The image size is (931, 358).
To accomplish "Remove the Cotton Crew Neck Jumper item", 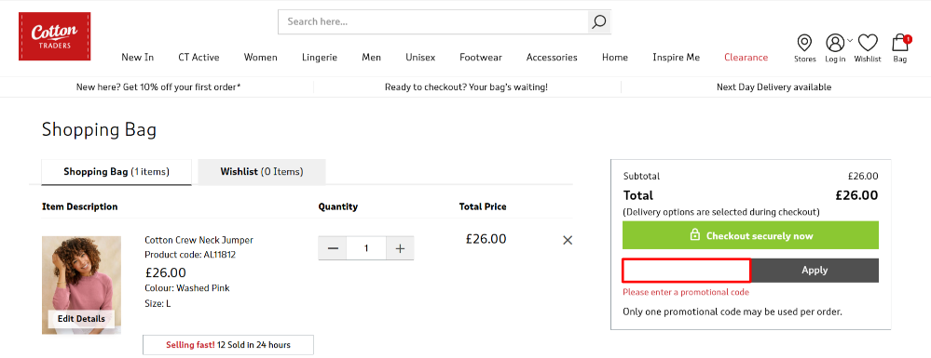I will coord(568,240).
